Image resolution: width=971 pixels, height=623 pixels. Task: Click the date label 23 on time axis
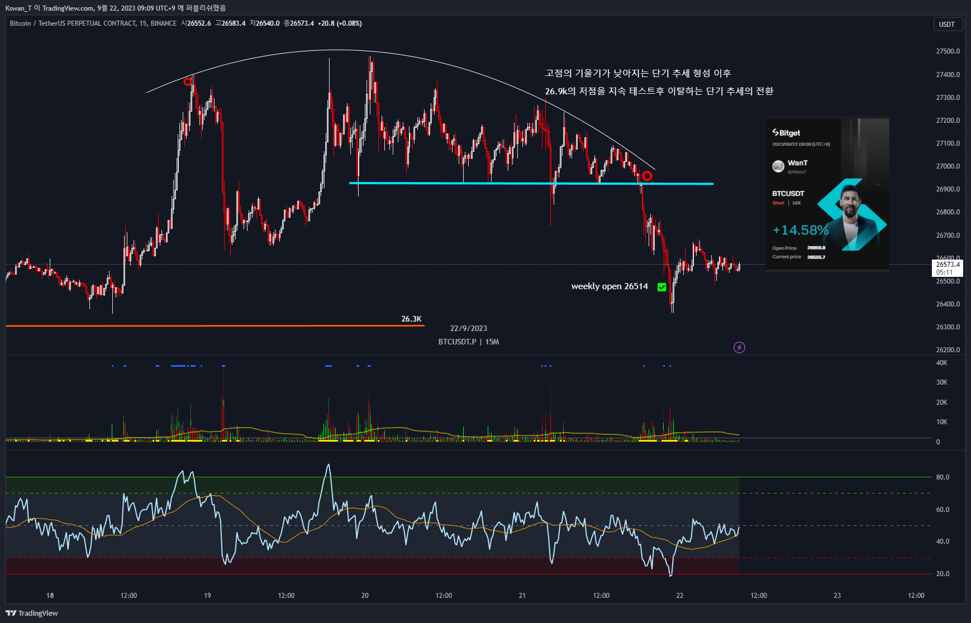point(837,596)
